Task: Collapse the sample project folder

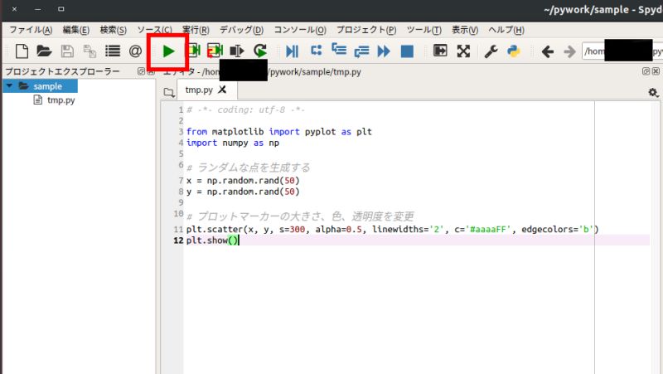Action: (9, 86)
